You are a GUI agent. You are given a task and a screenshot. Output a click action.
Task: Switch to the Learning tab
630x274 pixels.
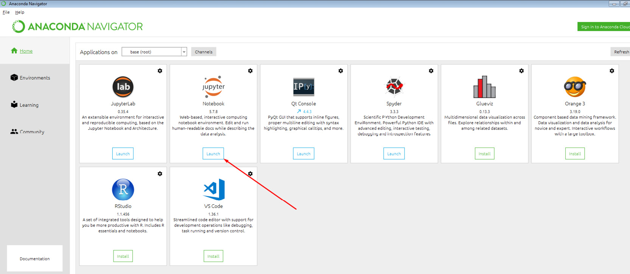29,105
